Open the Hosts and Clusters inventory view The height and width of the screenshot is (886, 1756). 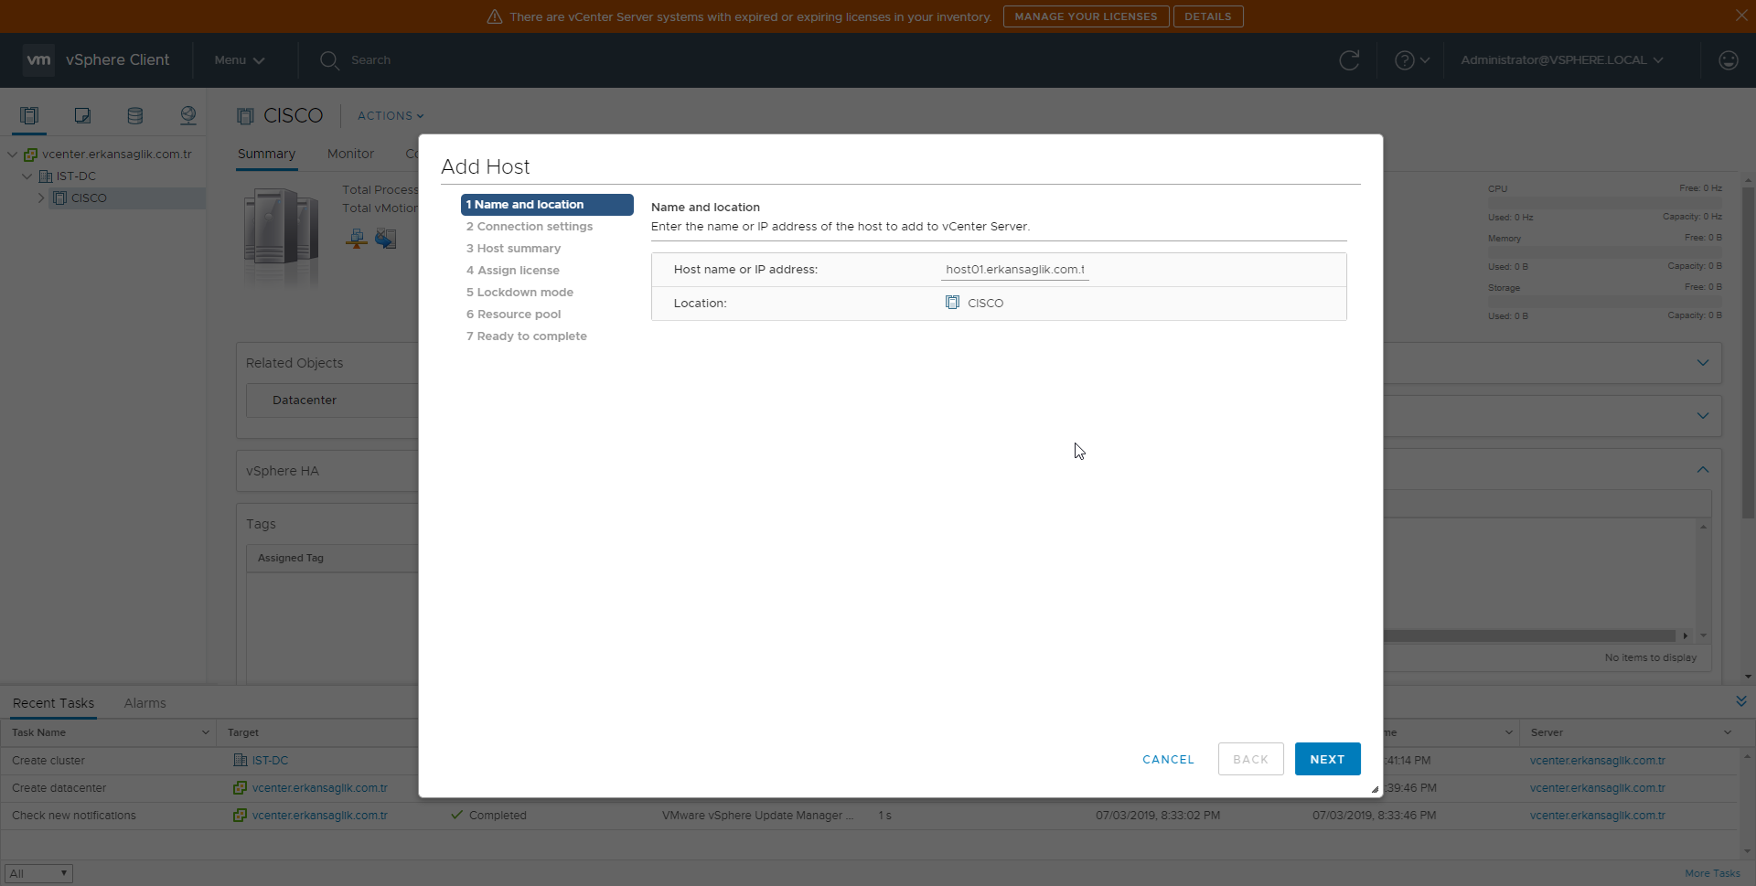29,115
